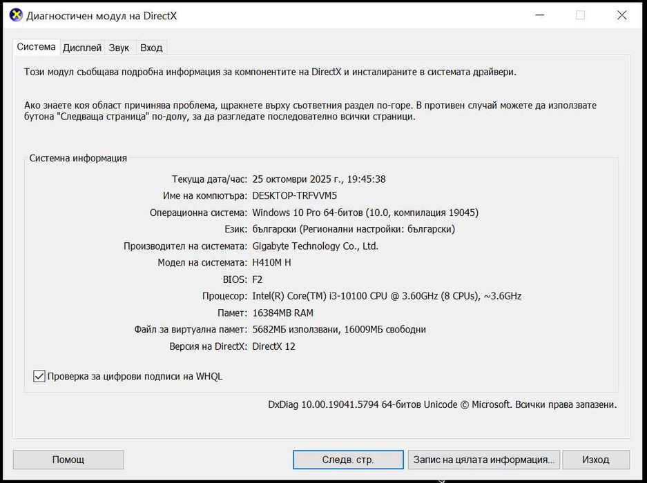
Task: Close the DirectX diagnostic window
Action: coord(622,15)
